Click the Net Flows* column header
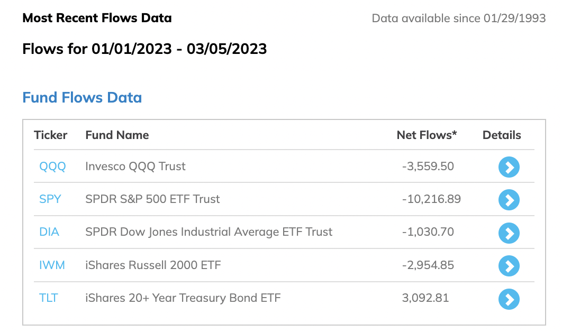Viewport: 562px width, 333px height. coord(427,135)
